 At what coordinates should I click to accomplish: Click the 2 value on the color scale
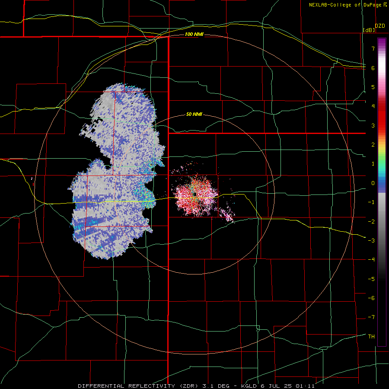point(373,145)
